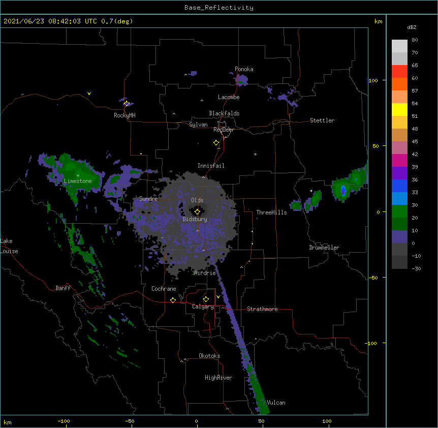Click the Sundre label
Viewport: 438px width, 428px height.
point(148,199)
